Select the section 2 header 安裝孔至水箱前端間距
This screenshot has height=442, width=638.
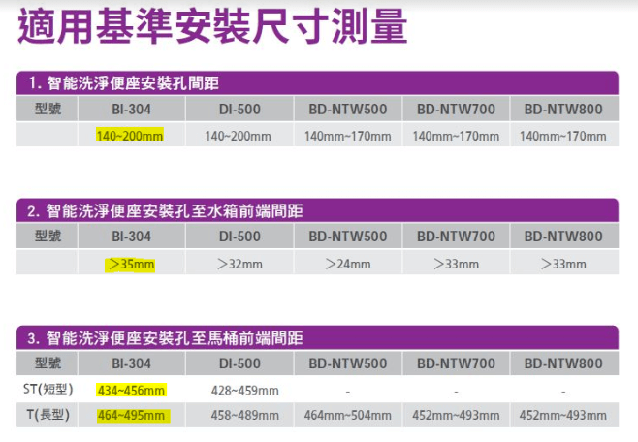click(317, 210)
